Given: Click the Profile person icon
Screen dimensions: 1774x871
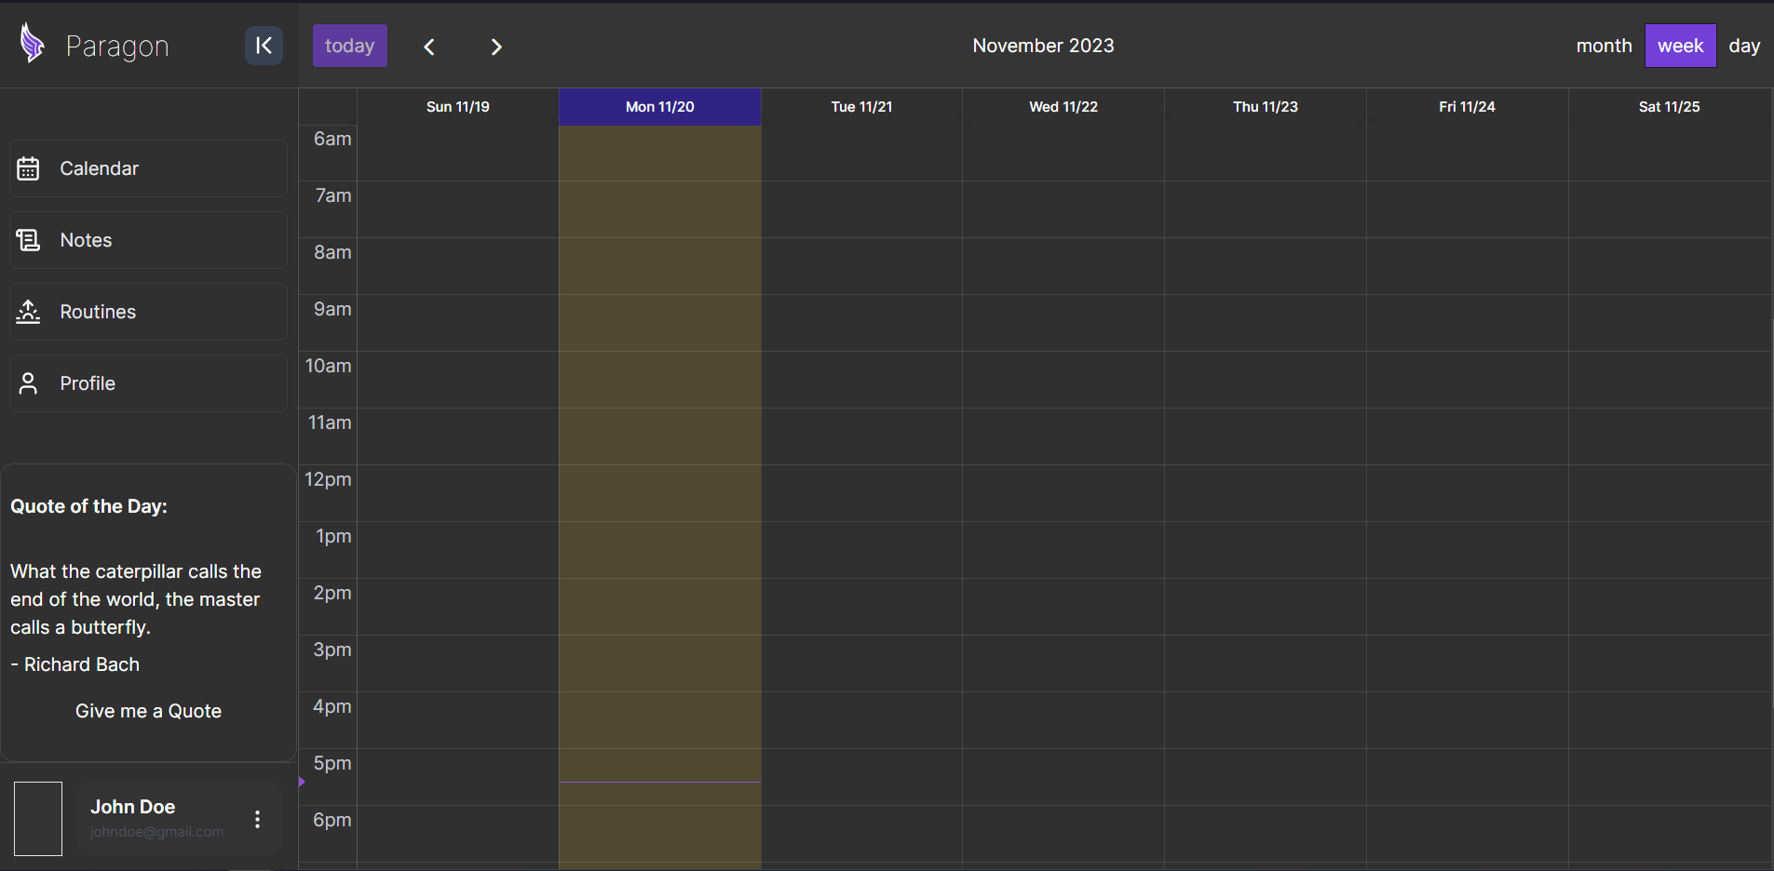Looking at the screenshot, I should 28,383.
